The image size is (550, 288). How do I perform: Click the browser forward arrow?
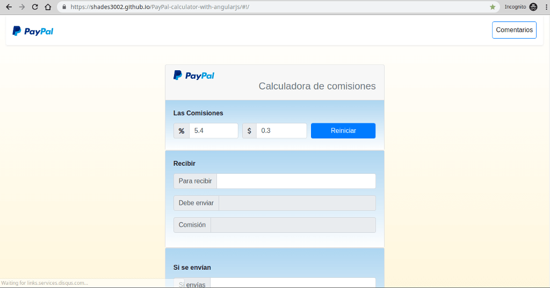(21, 7)
